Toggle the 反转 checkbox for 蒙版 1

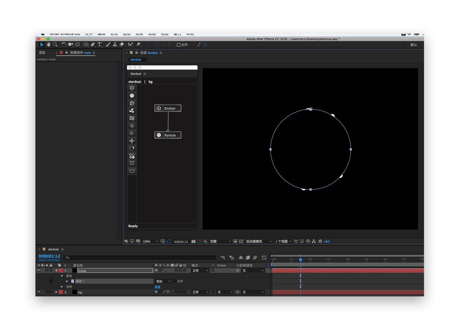(x=175, y=281)
